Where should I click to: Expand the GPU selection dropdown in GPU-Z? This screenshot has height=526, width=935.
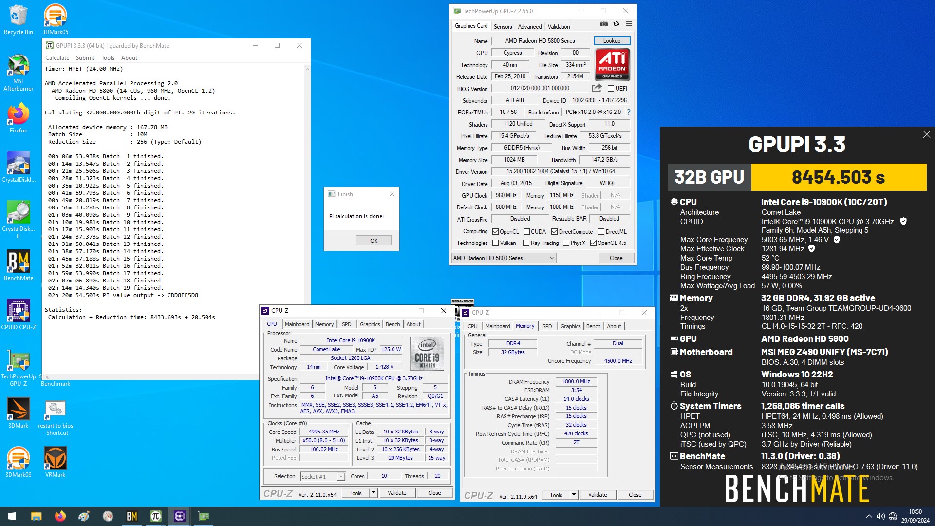(504, 258)
